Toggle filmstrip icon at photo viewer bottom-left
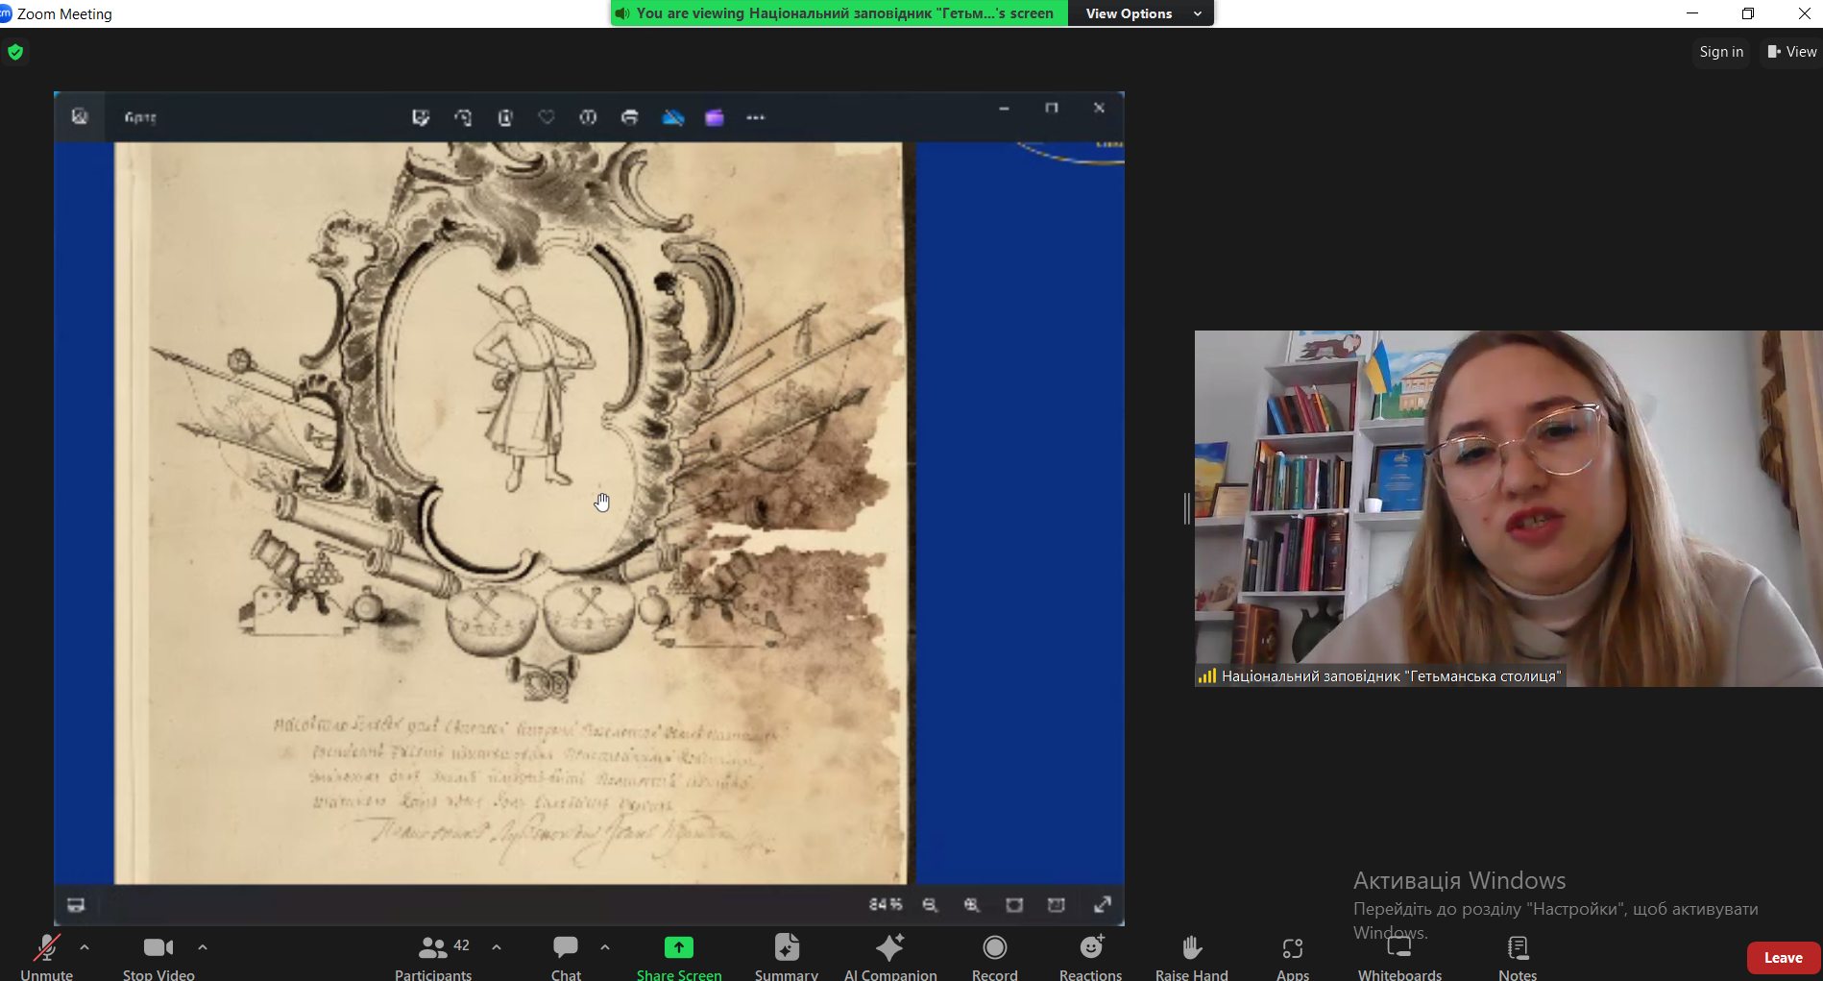This screenshot has height=981, width=1823. (x=76, y=904)
